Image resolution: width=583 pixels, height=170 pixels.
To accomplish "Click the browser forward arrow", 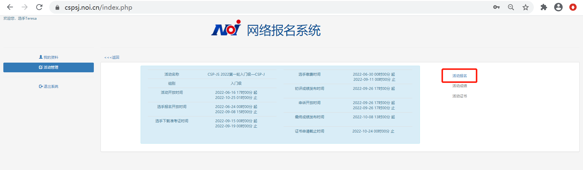I will (x=25, y=7).
